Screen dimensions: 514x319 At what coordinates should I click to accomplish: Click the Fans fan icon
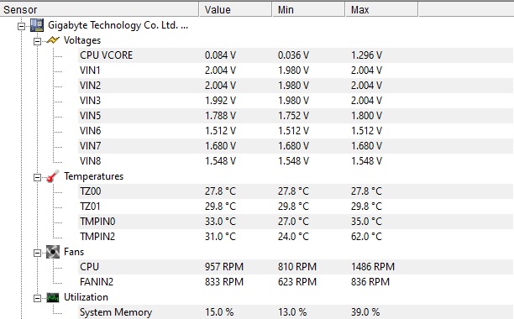[x=53, y=252]
